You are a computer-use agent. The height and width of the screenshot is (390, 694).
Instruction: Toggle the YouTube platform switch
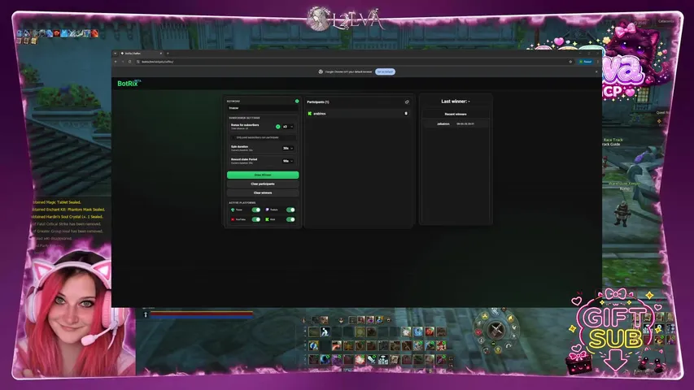[255, 219]
